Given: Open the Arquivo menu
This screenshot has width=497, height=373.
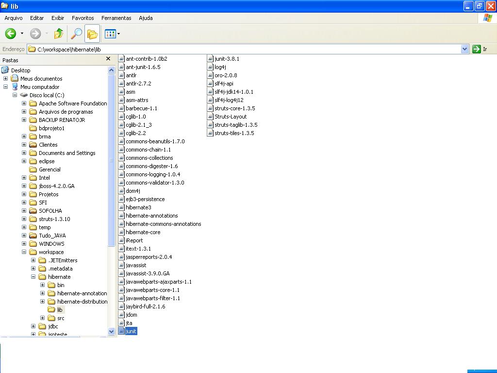Looking at the screenshot, I should [13, 18].
